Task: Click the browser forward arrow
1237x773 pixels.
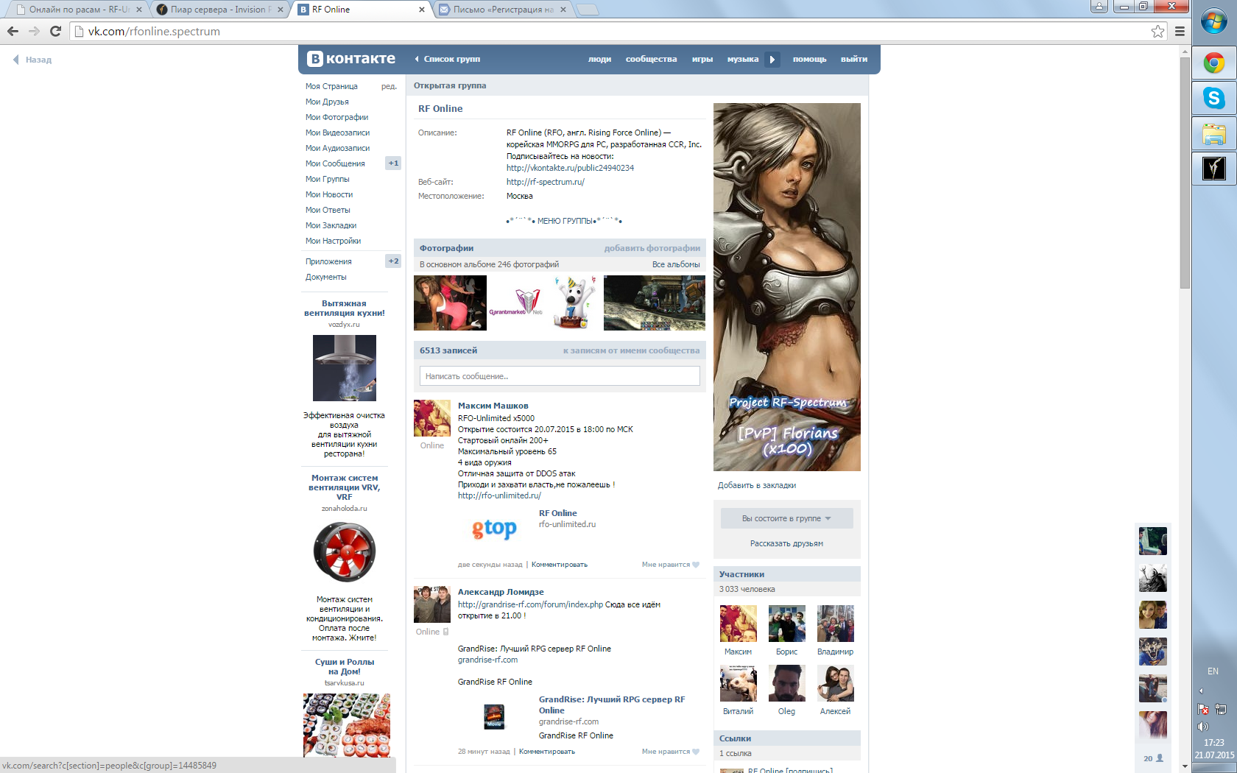Action: [x=34, y=31]
